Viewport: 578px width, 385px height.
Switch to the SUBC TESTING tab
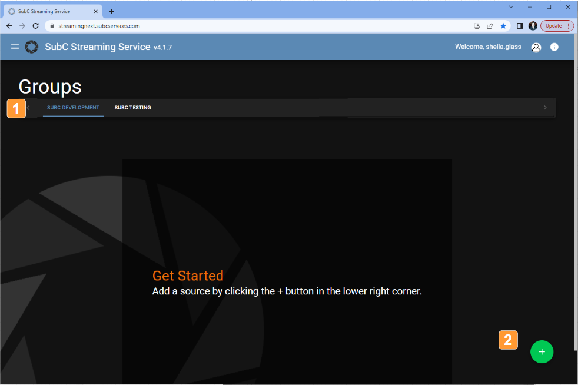132,108
